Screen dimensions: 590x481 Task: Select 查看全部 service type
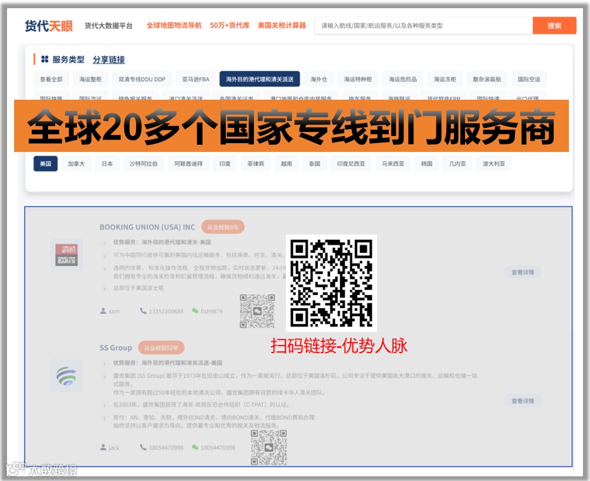(51, 79)
